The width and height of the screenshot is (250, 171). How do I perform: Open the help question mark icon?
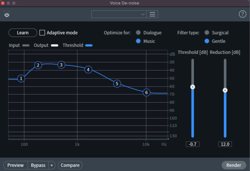coord(243,14)
